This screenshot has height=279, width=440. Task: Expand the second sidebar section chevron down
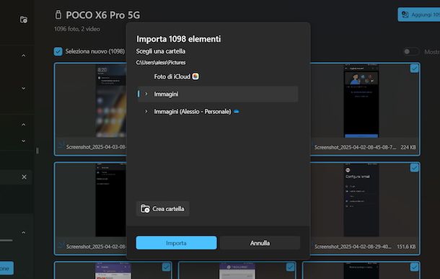[x=24, y=89]
